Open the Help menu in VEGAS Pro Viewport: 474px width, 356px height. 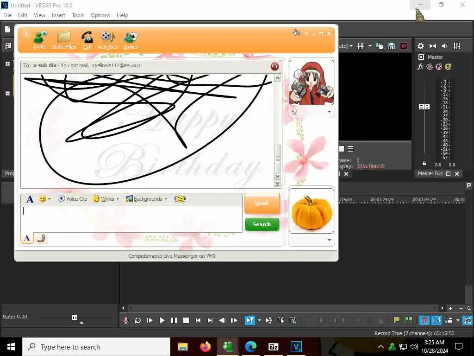pyautogui.click(x=122, y=15)
